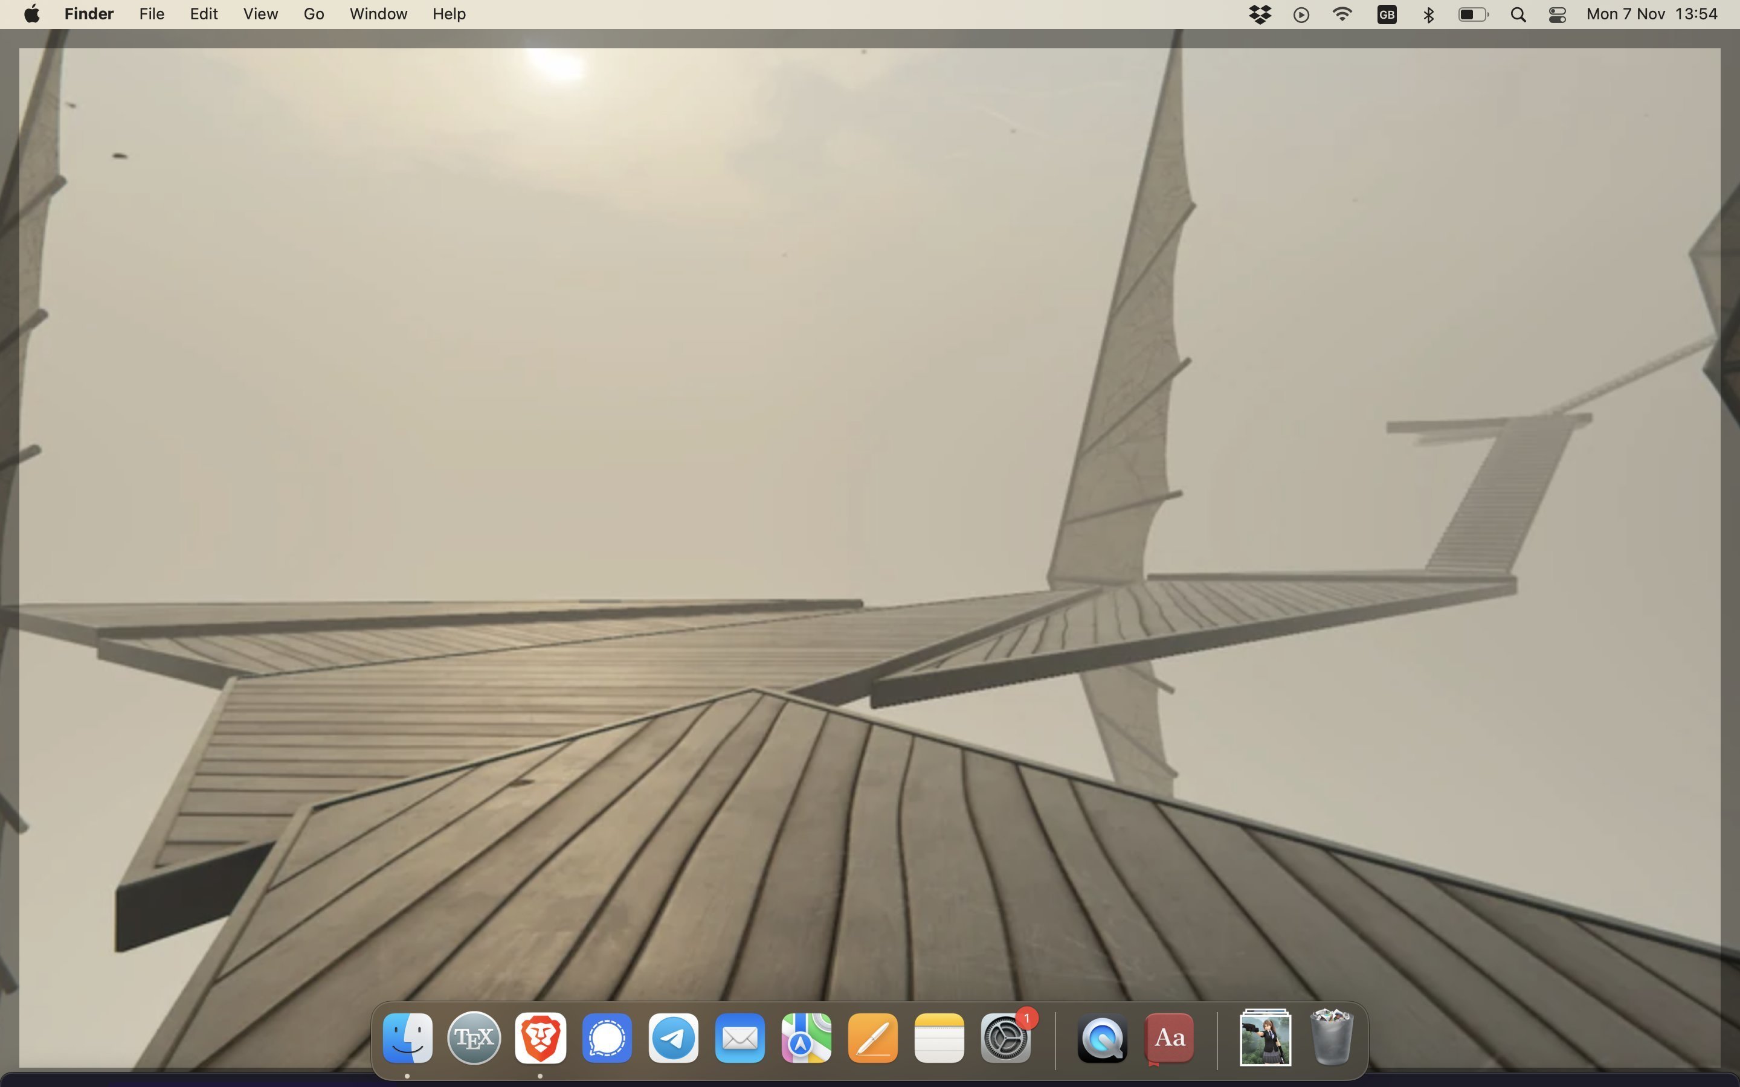1740x1087 pixels.
Task: Launch TeXShop from the dock
Action: tap(474, 1038)
